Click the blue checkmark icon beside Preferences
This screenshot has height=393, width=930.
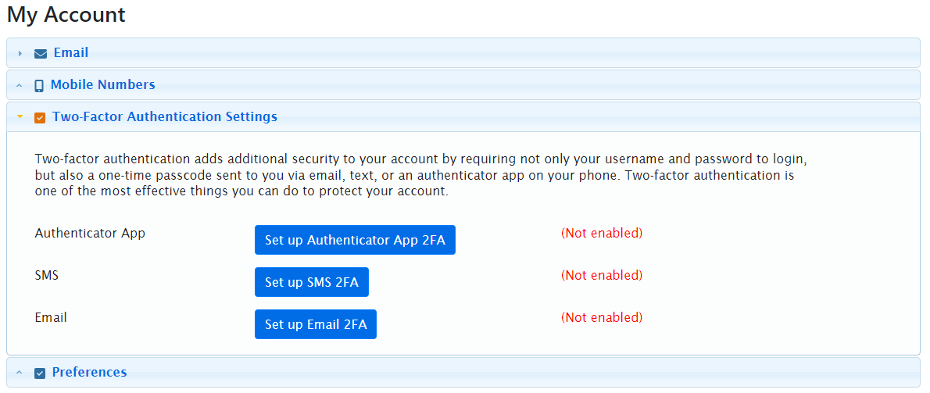point(40,373)
